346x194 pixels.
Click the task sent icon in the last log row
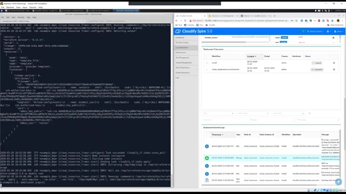[207, 180]
